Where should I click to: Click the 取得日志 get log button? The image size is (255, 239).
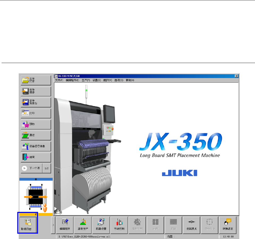(28, 225)
